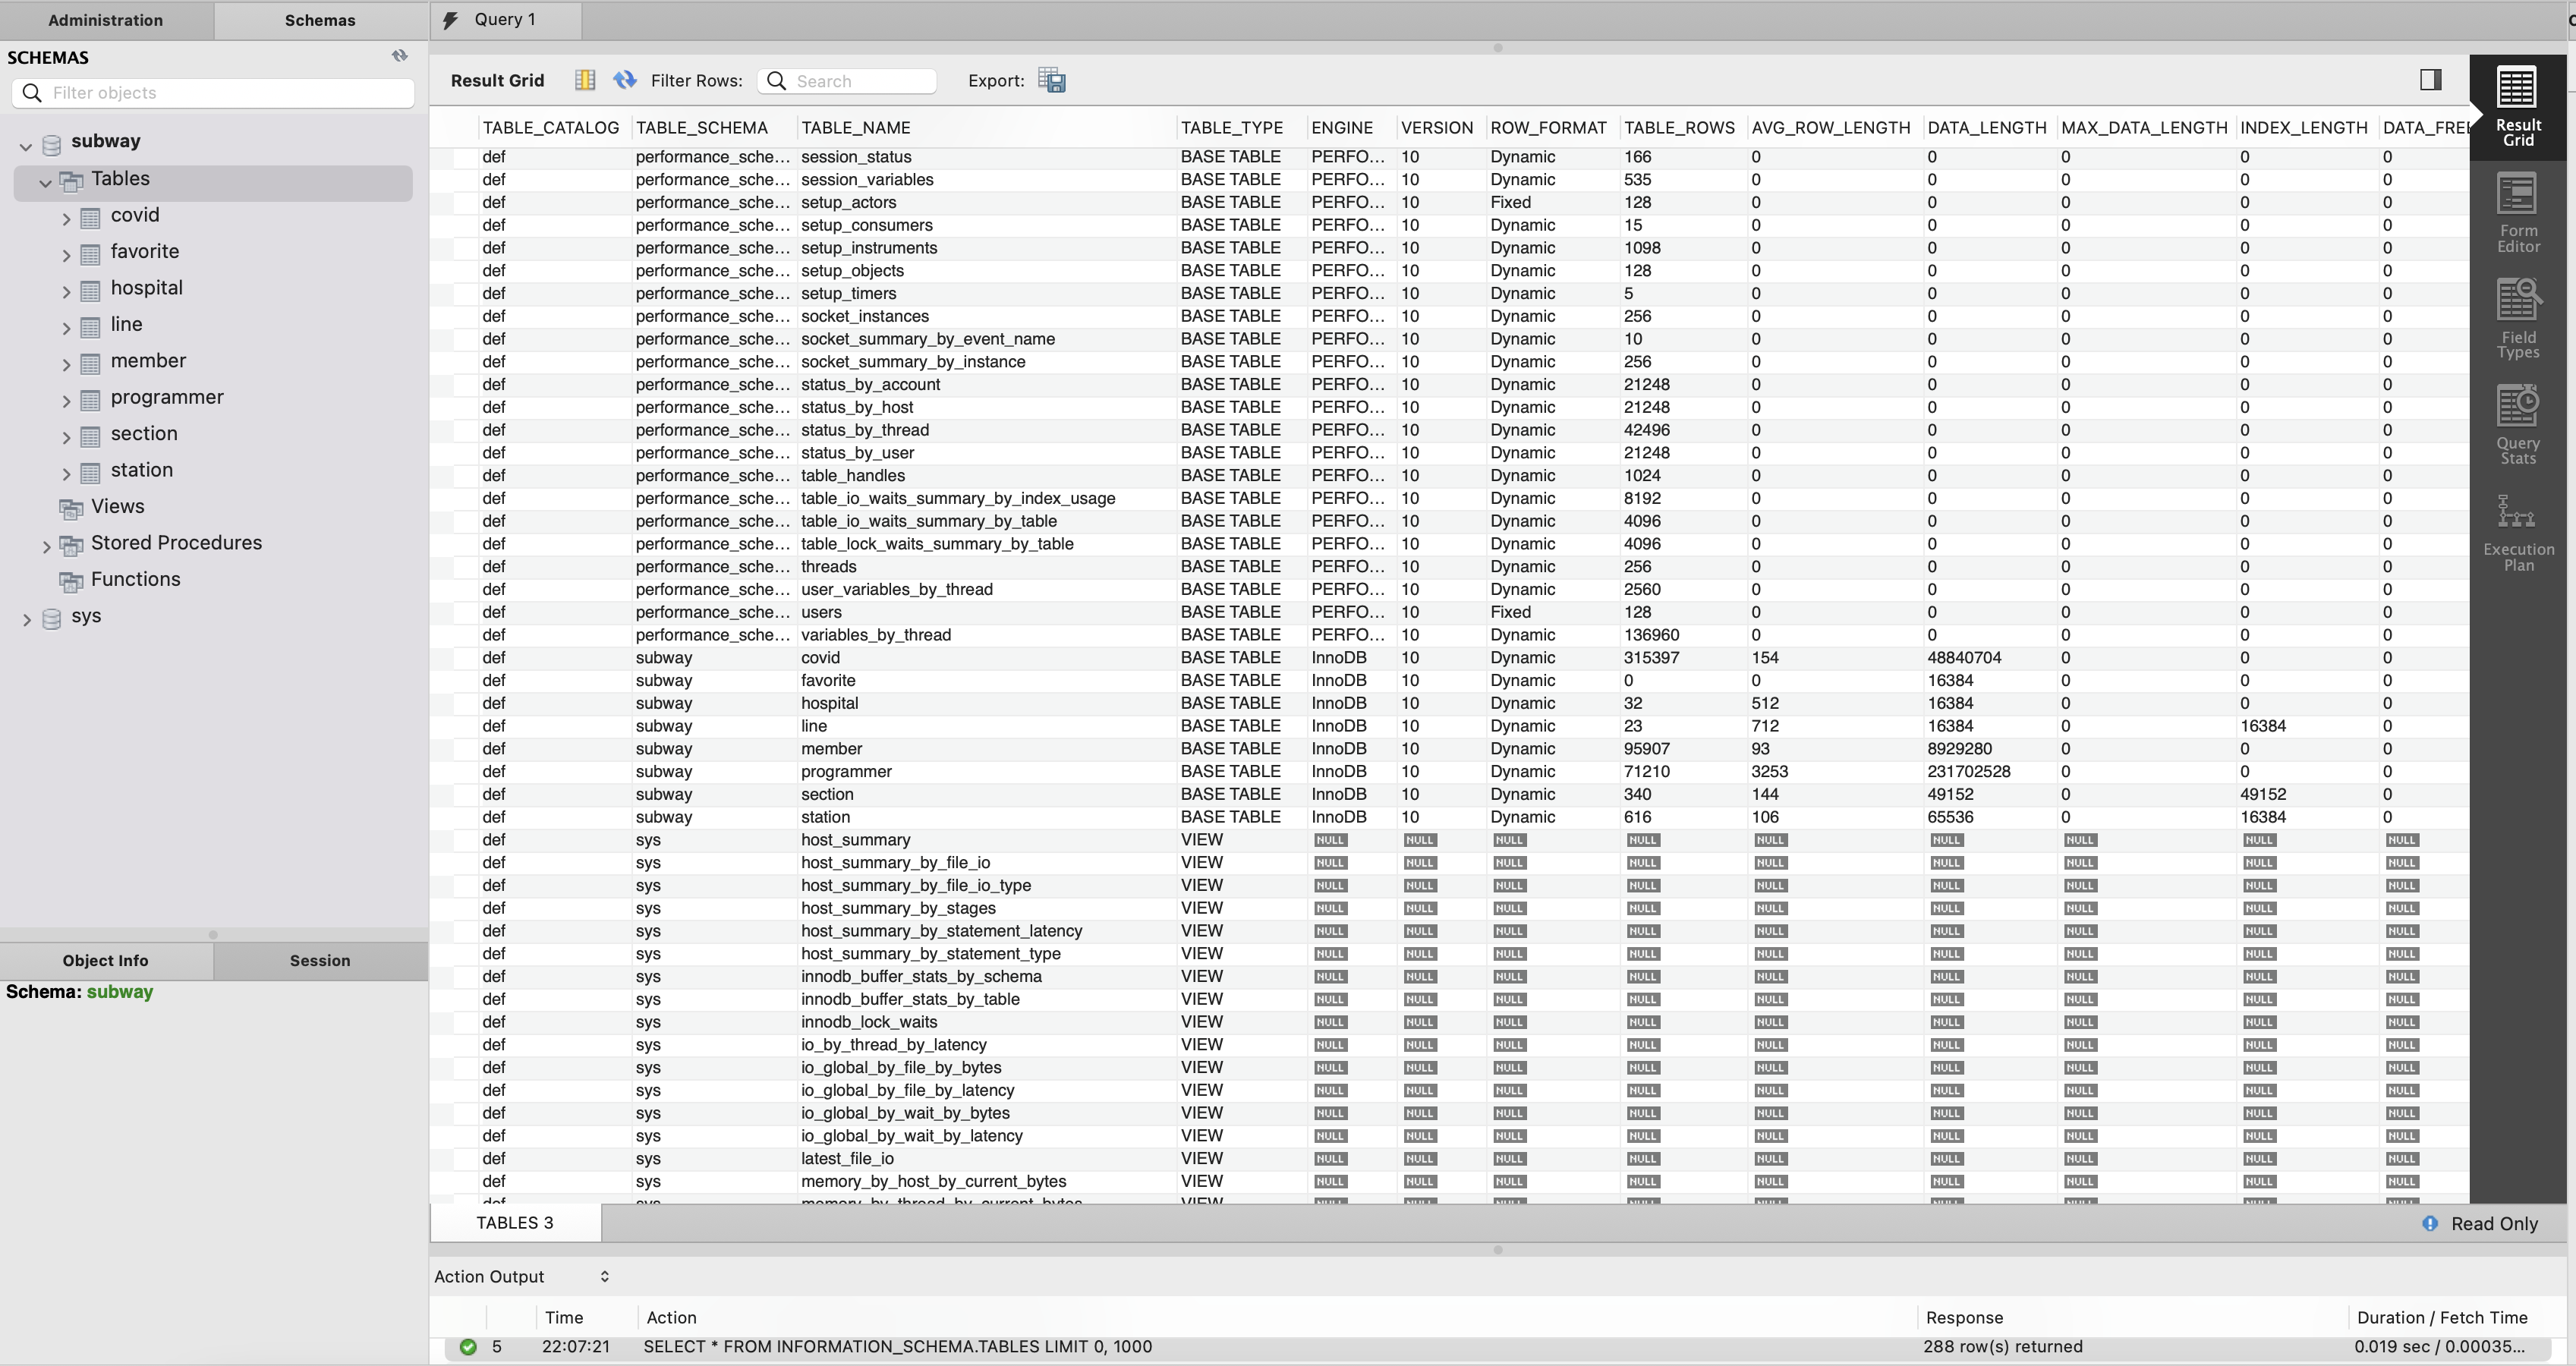
Task: Sort by TABLE_ROWS column header
Action: click(1678, 128)
